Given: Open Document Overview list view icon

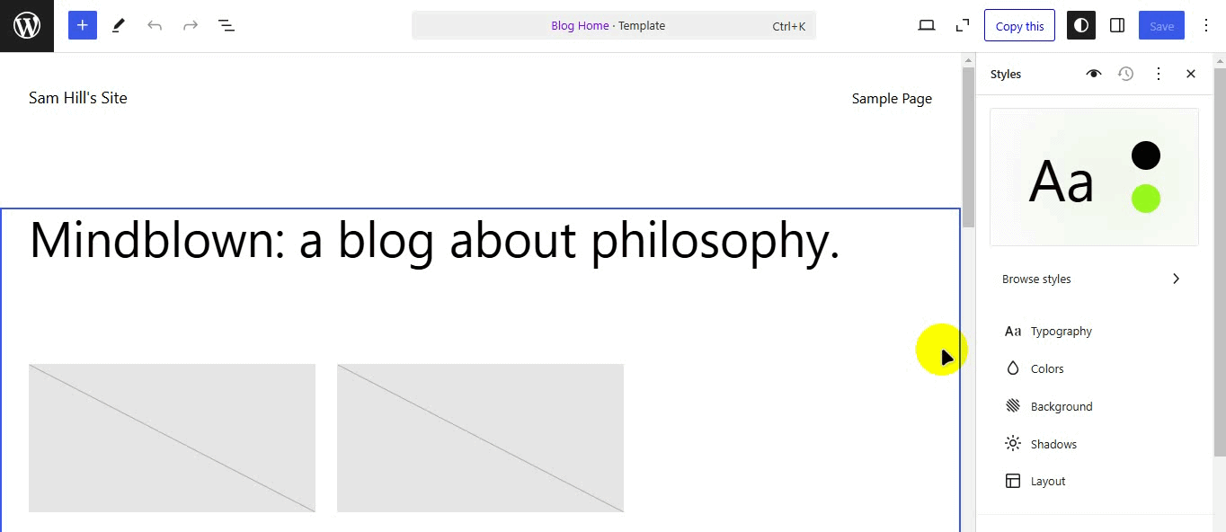Looking at the screenshot, I should 227,26.
